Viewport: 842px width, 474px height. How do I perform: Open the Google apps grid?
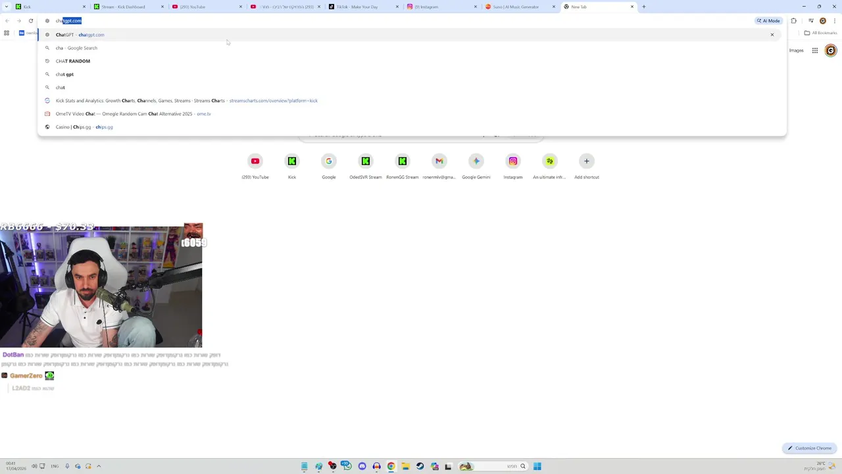814,50
